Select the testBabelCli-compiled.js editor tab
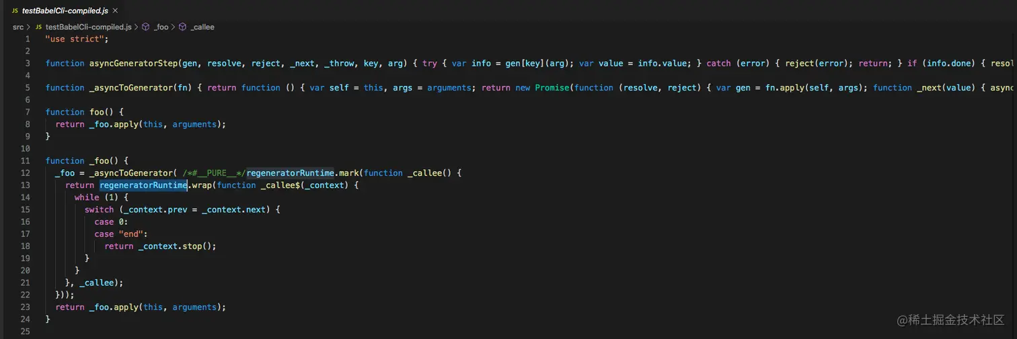Viewport: 1017px width, 339px height. (x=65, y=10)
